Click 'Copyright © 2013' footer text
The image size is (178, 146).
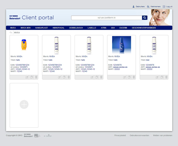click(14, 135)
